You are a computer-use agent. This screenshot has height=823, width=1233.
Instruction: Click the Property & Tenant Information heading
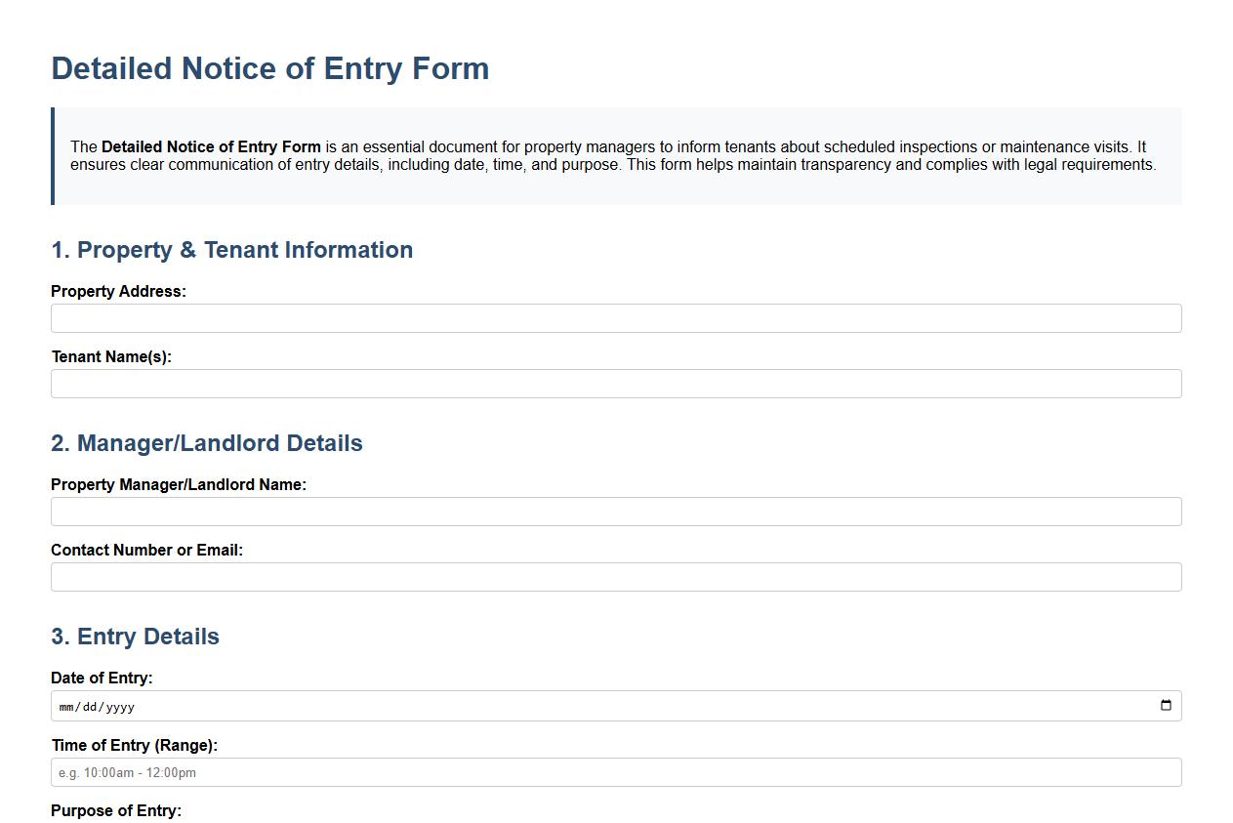click(x=231, y=250)
